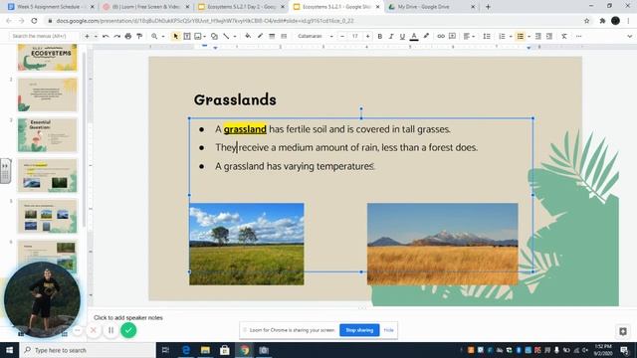The width and height of the screenshot is (637, 358).
Task: Click the Chrome extensions puzzle icon
Action: point(602,21)
